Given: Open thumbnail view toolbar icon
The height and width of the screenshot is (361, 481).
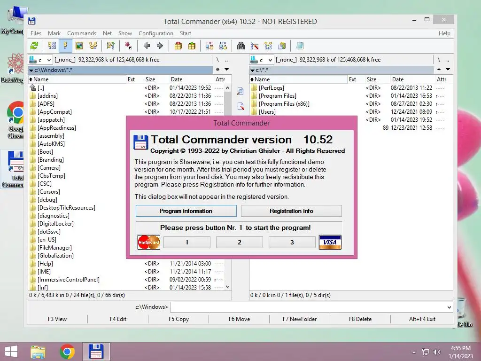Looking at the screenshot, I should click(79, 46).
